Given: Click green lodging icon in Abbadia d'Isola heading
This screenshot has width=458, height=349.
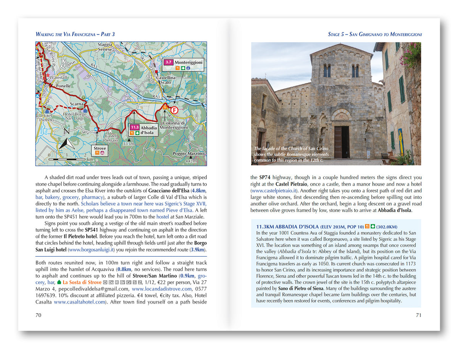Looking at the screenshot, I should click(x=373, y=226).
